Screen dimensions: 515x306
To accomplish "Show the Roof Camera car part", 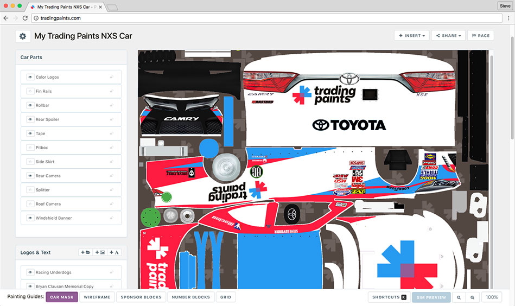I will 30,204.
